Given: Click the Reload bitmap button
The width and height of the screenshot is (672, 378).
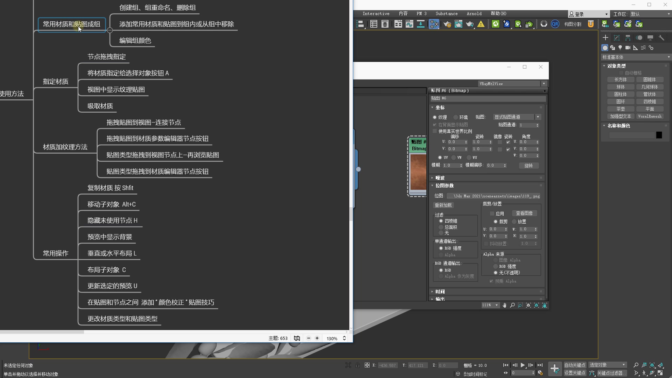Looking at the screenshot, I should point(443,205).
